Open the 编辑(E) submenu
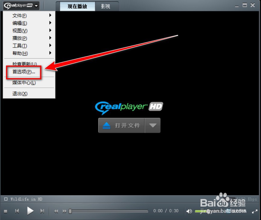The height and width of the screenshot is (220, 261). [29, 23]
